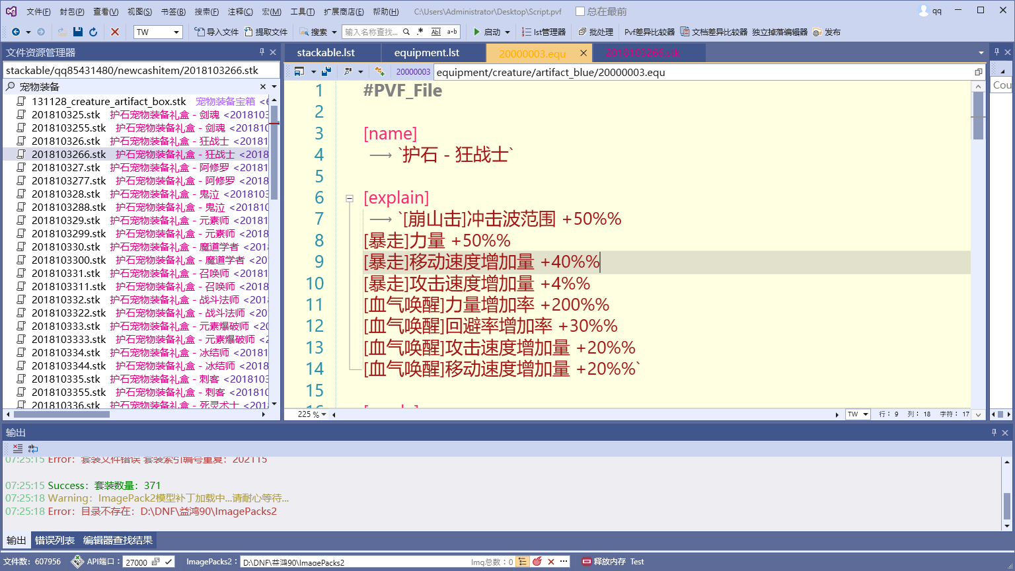Image resolution: width=1015 pixels, height=571 pixels.
Task: Click the collapse toggle beside [explain] line
Action: pos(349,198)
